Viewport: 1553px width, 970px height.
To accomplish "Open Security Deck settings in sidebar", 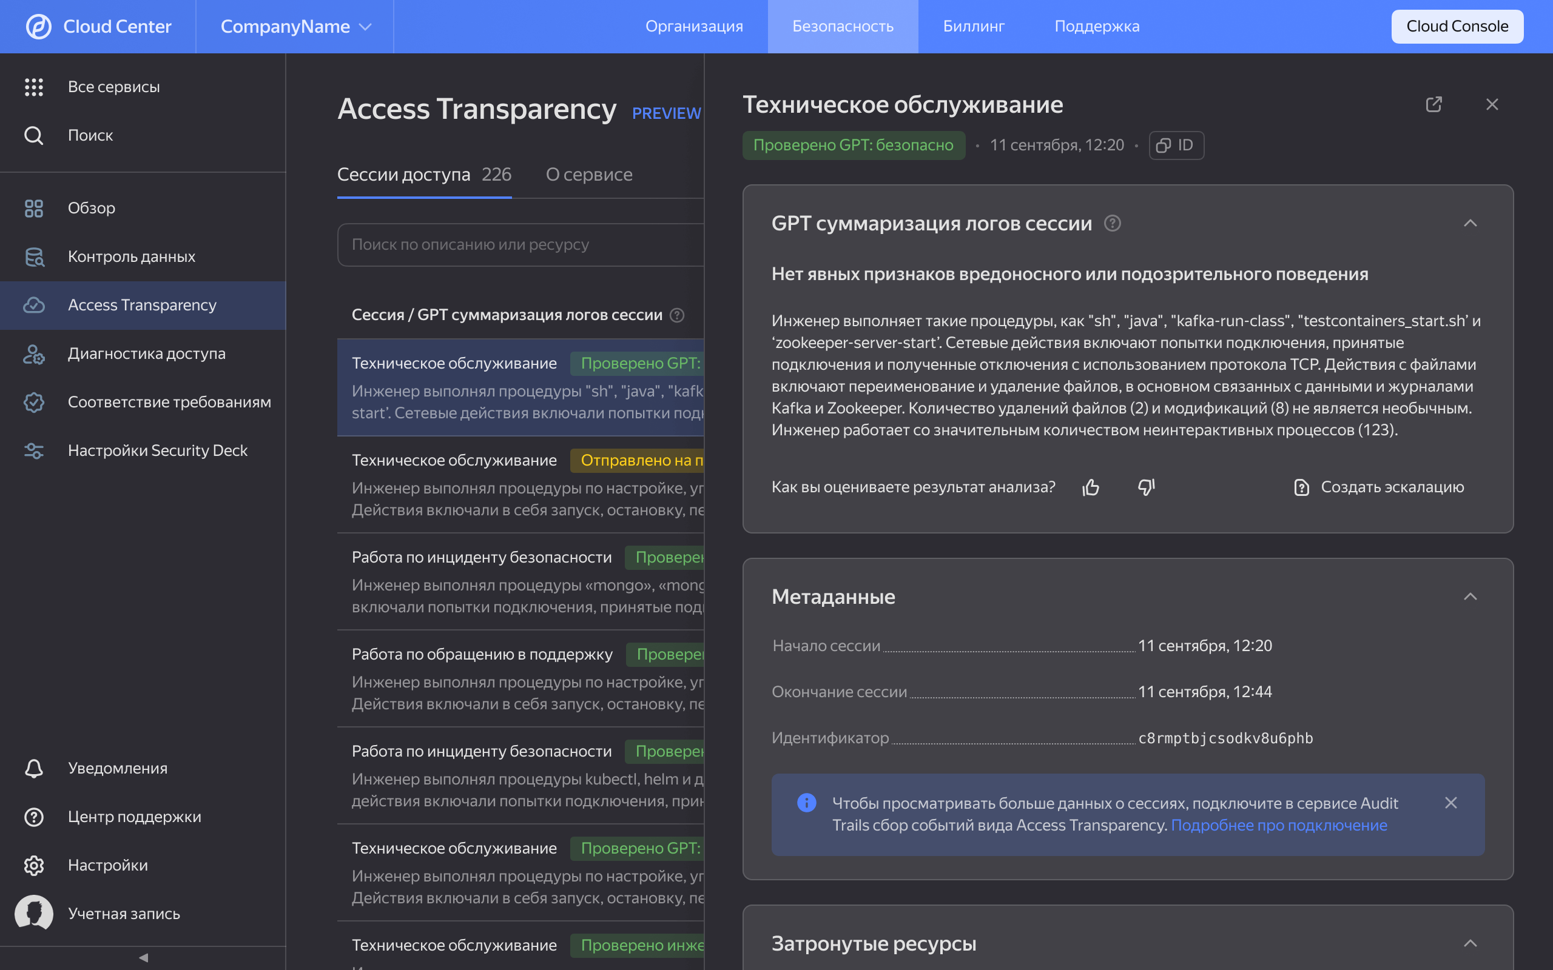I will tap(157, 450).
